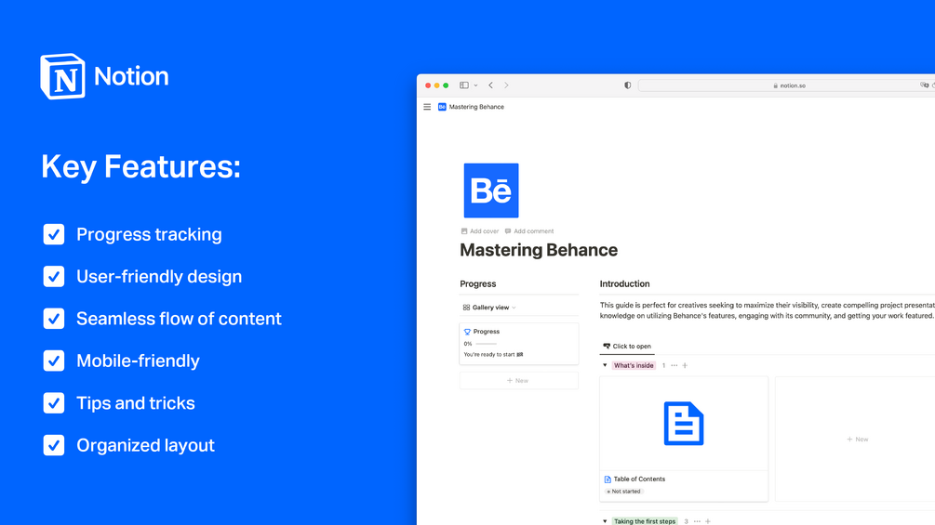This screenshot has width=935, height=525.
Task: Click the Notion logo icon
Action: [62, 76]
